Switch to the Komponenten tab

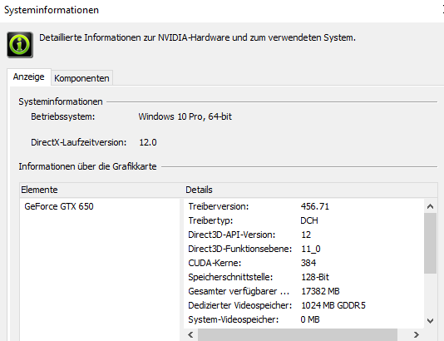pyautogui.click(x=81, y=78)
